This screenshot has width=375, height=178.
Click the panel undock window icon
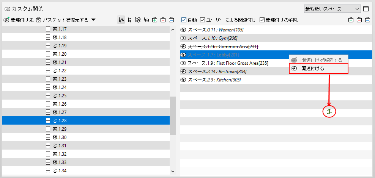pyautogui.click(x=366, y=9)
